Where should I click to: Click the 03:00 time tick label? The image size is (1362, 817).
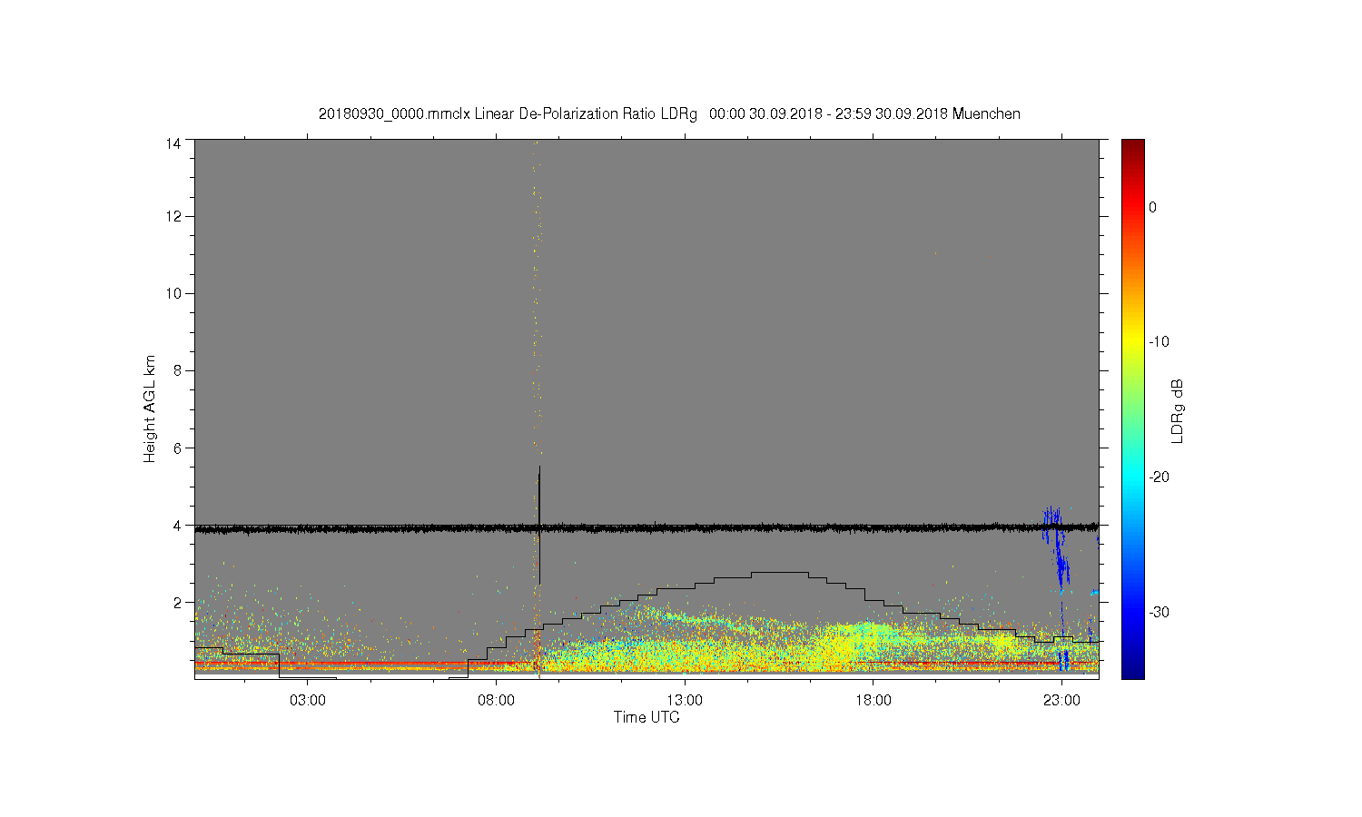(x=308, y=701)
